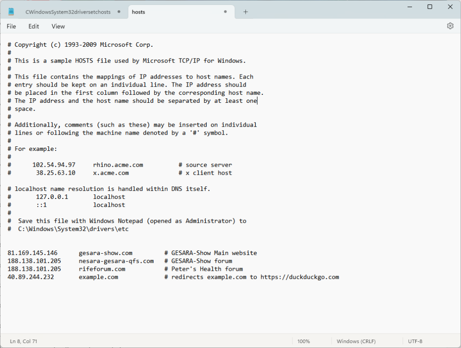Open the Edit menu
The width and height of the screenshot is (461, 348).
pos(34,26)
